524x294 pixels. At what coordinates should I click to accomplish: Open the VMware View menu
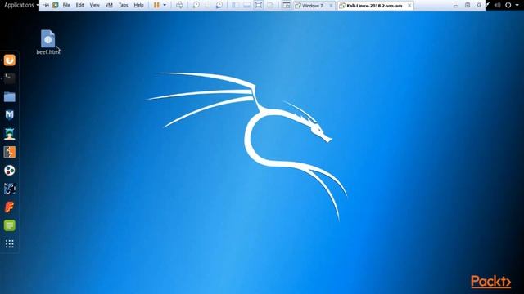pos(94,5)
